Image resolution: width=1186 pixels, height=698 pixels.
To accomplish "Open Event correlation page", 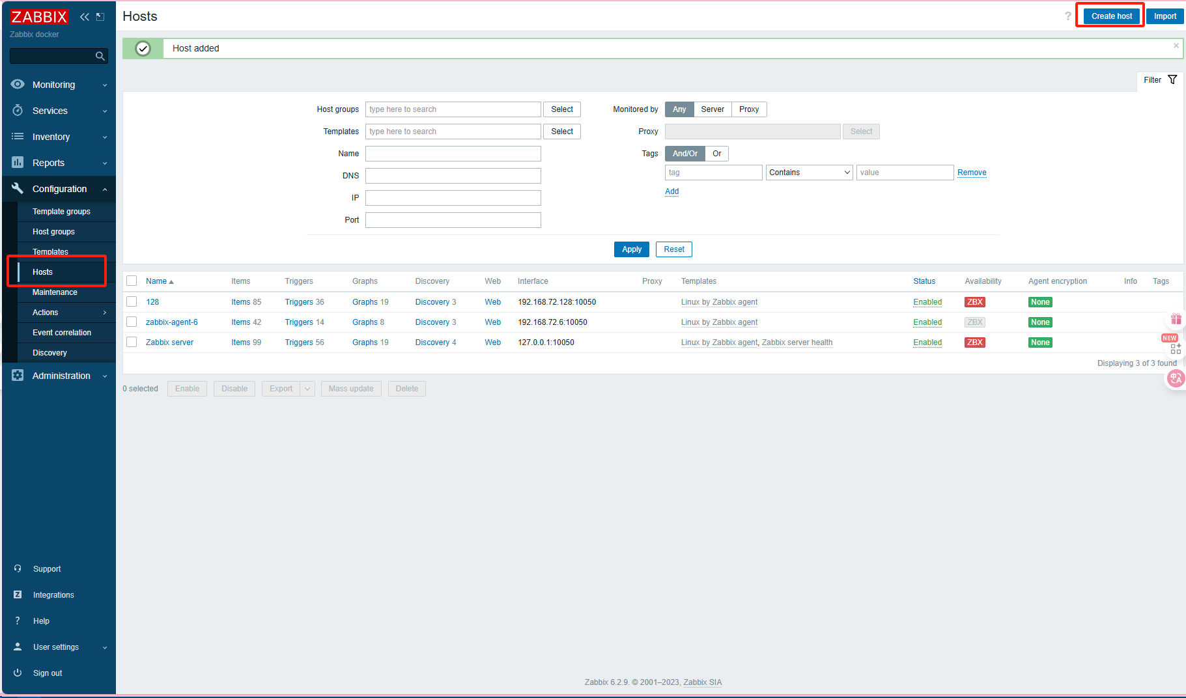I will (x=62, y=333).
